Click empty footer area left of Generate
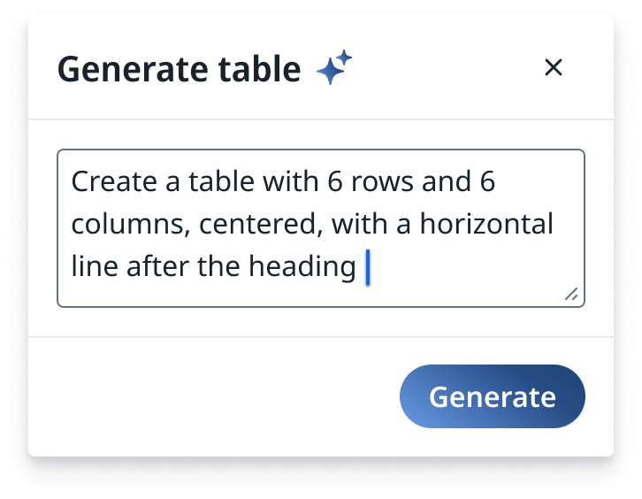This screenshot has height=499, width=642. tap(212, 396)
